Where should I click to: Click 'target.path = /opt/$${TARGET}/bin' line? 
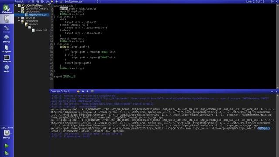pos(93,58)
